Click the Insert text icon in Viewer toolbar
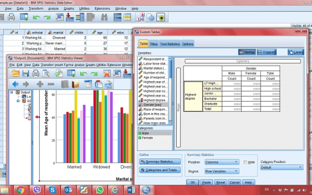Image resolution: width=312 pixels, height=195 pixels. [x=108, y=84]
